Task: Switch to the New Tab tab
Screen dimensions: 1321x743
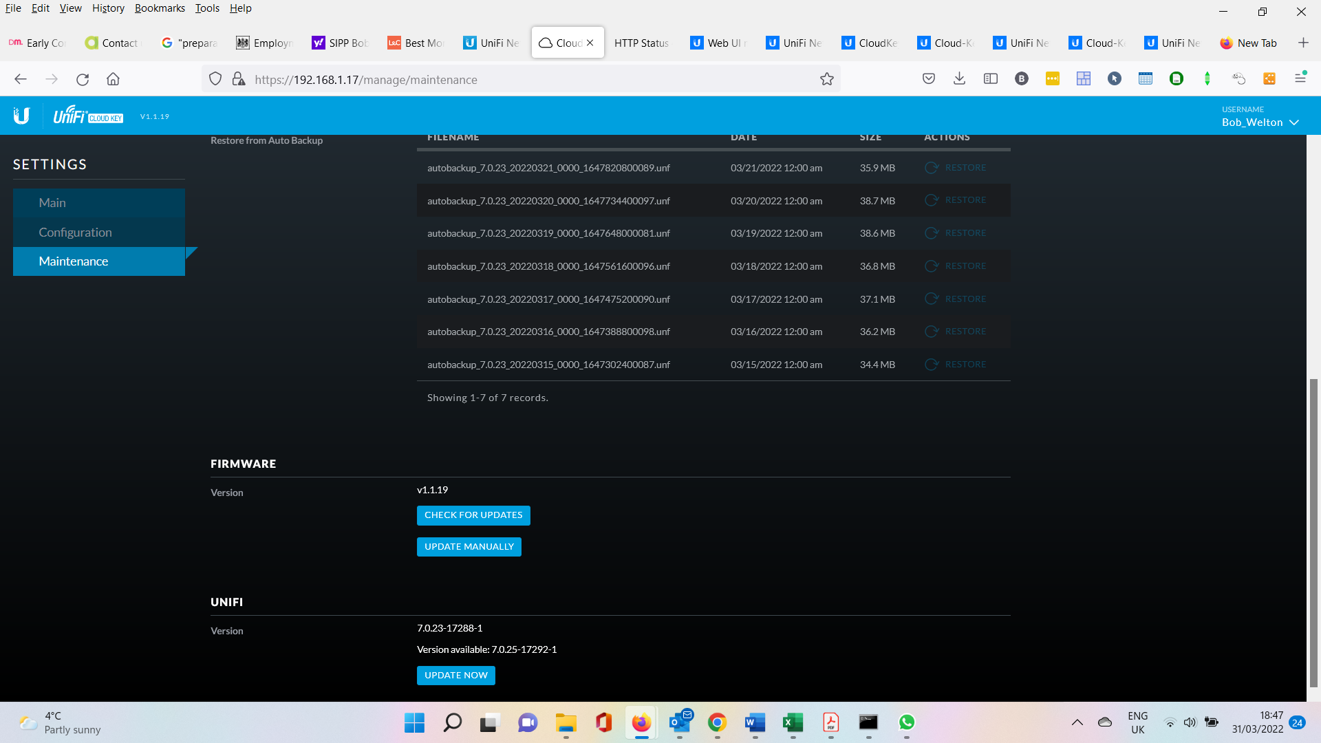Action: (1249, 43)
